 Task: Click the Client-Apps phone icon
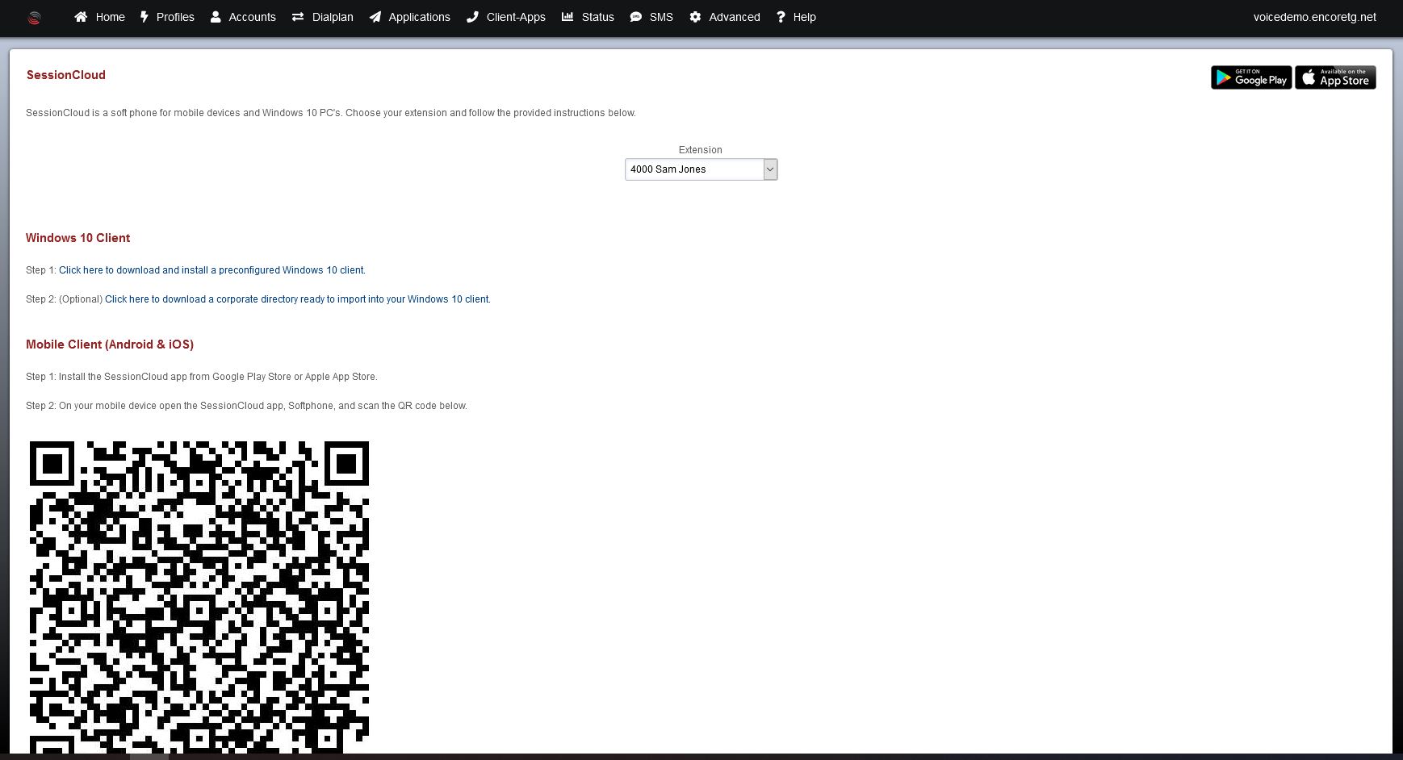(x=472, y=17)
